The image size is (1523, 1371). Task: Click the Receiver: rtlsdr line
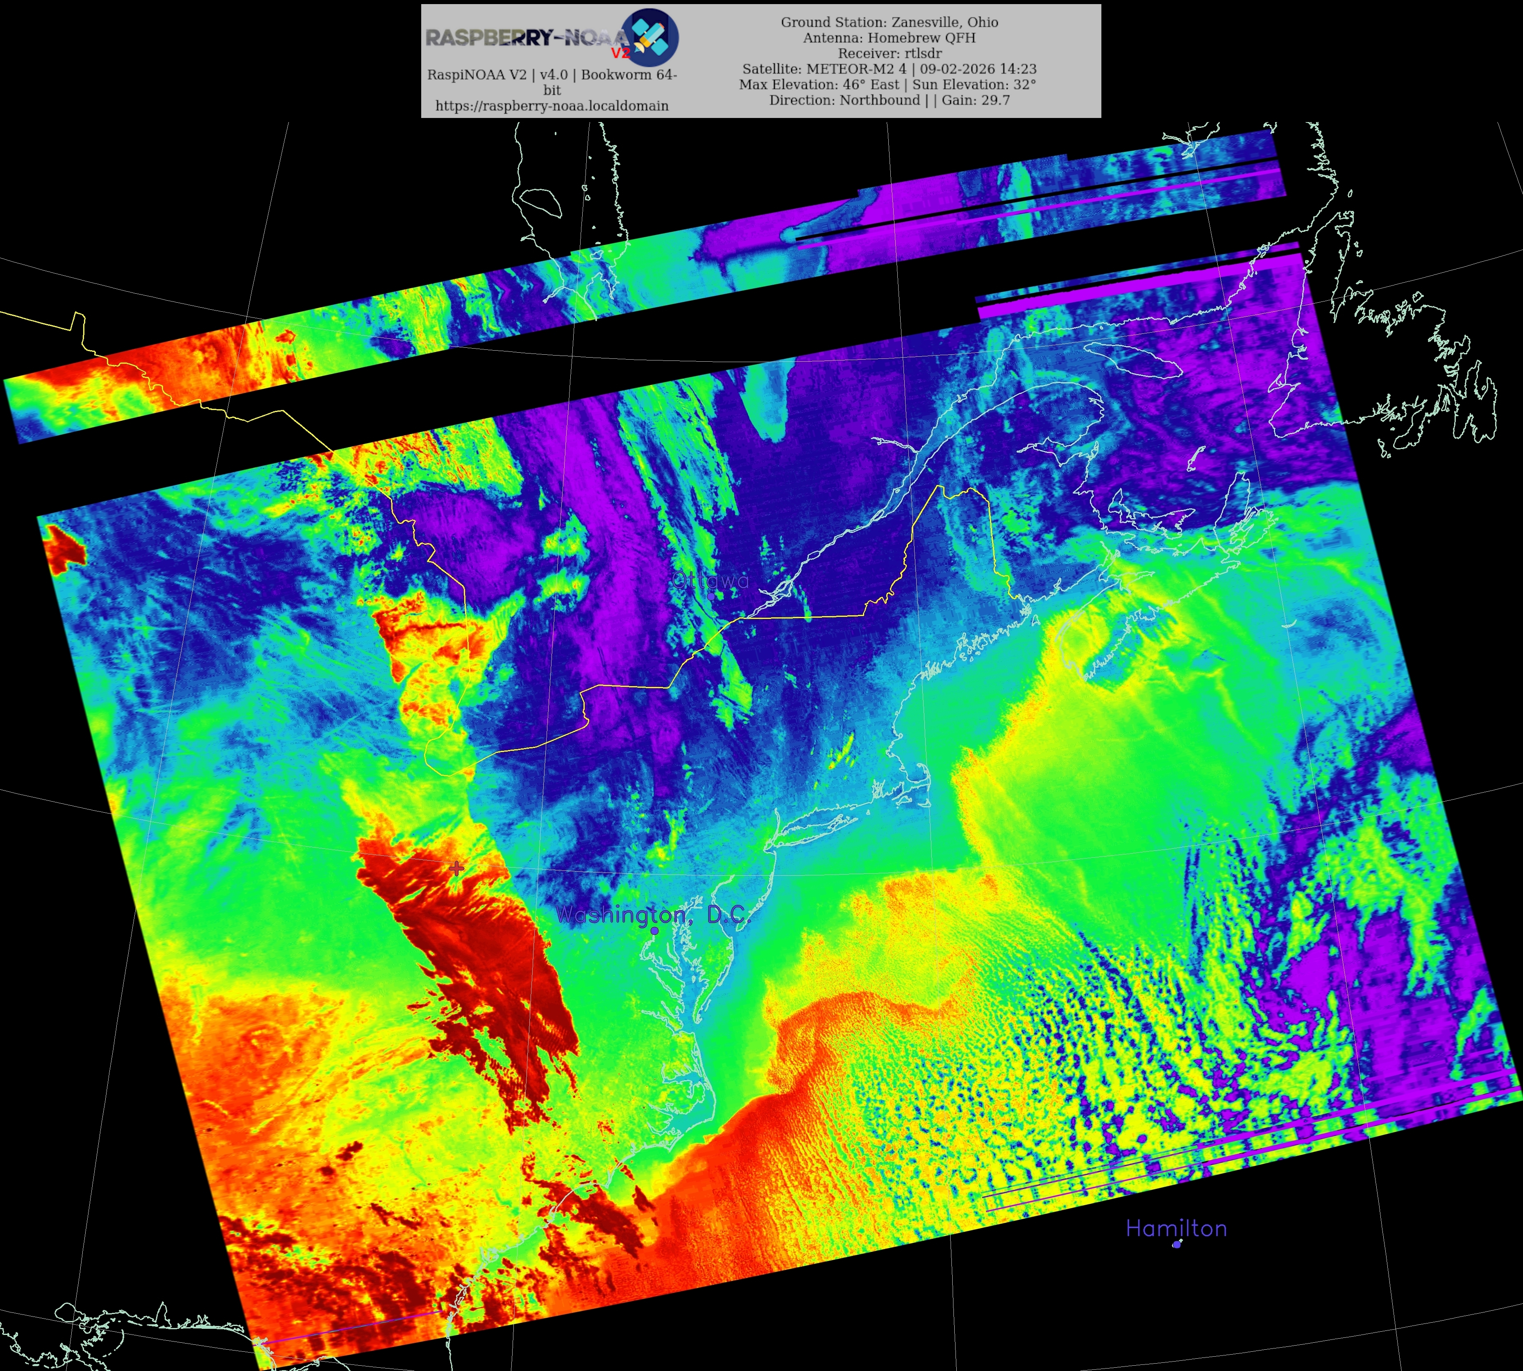(x=888, y=54)
